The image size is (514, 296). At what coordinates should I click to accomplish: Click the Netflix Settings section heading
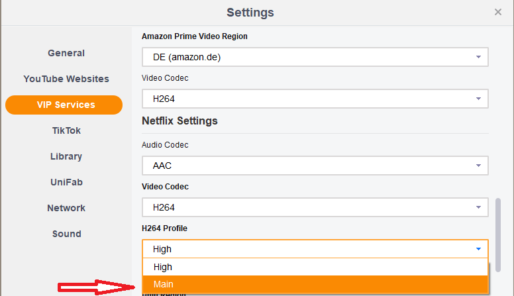click(180, 121)
